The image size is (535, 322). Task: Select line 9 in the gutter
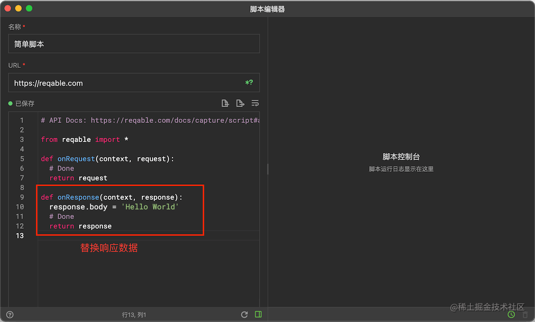click(x=21, y=197)
